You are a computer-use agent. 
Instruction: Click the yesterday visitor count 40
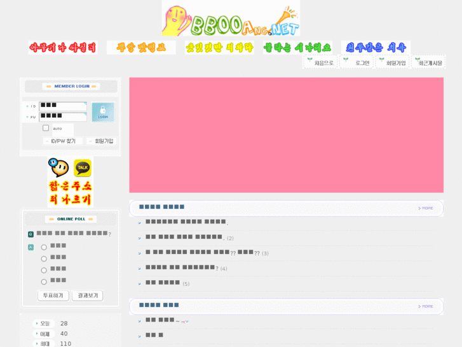coord(64,334)
